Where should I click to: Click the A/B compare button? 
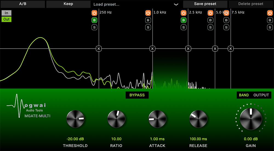23,4
